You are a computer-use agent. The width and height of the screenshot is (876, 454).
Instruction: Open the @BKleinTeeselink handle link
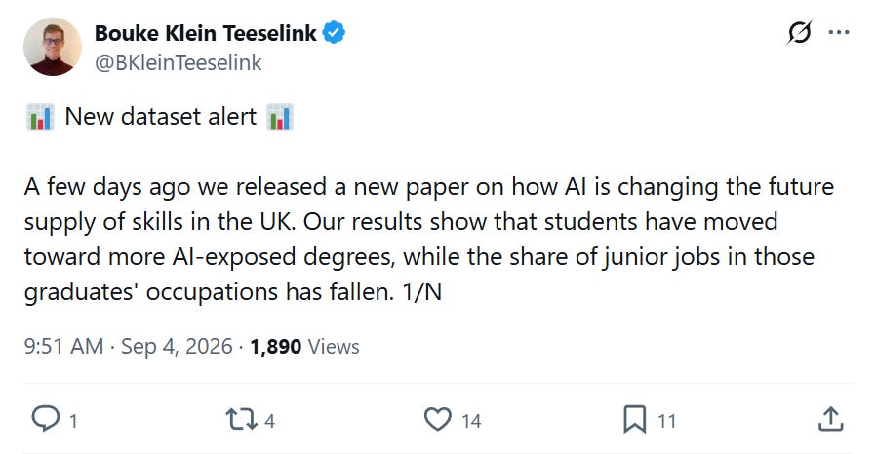179,63
